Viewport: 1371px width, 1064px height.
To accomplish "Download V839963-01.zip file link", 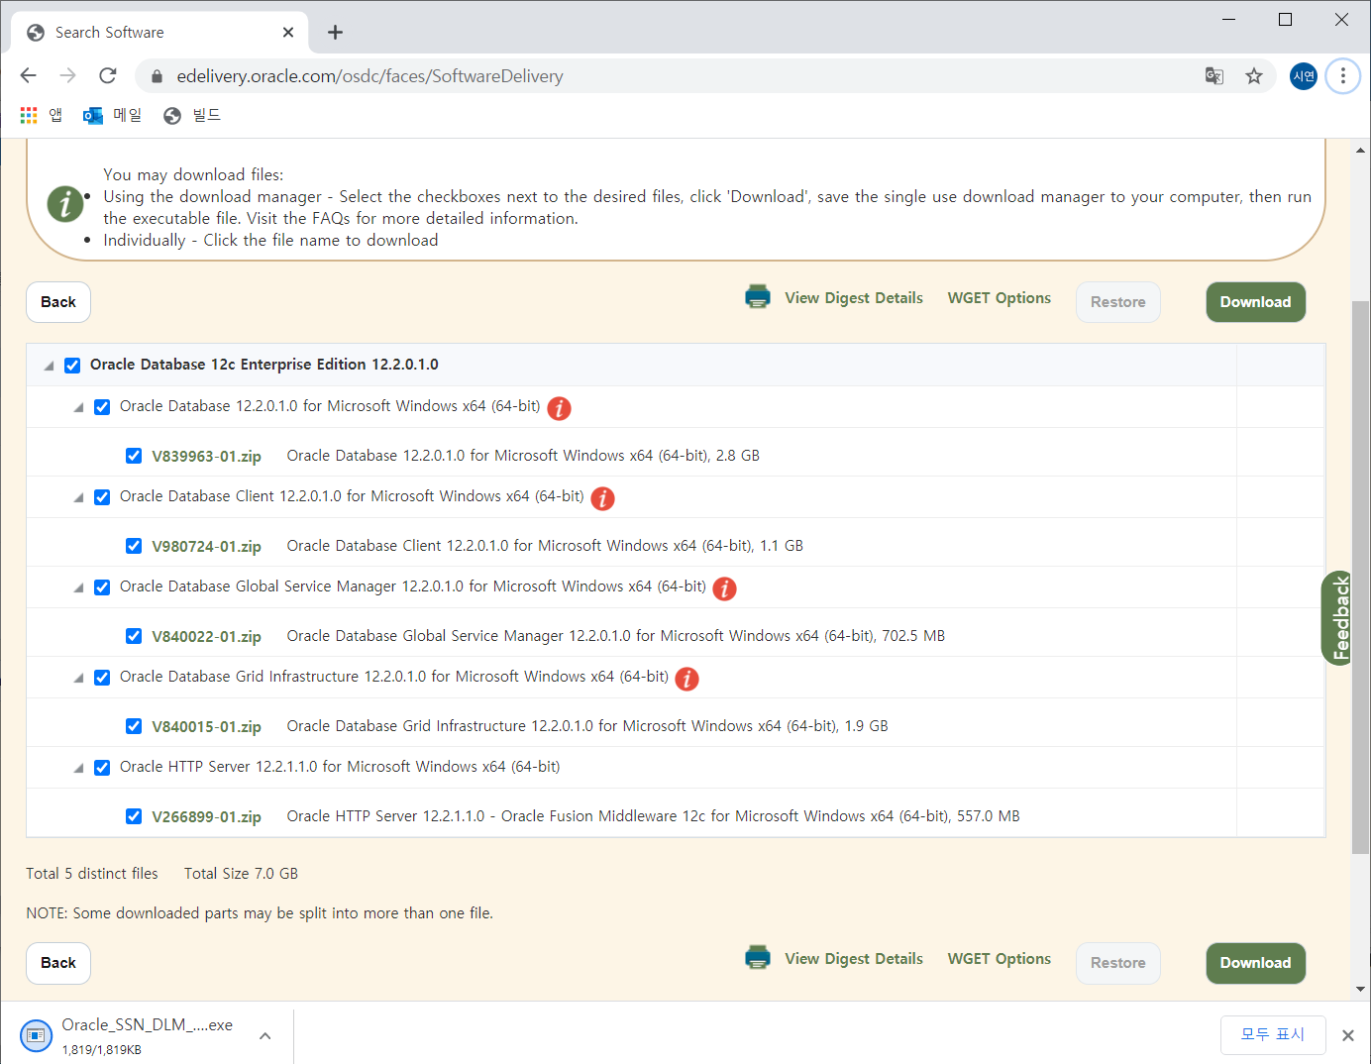I will pos(206,457).
